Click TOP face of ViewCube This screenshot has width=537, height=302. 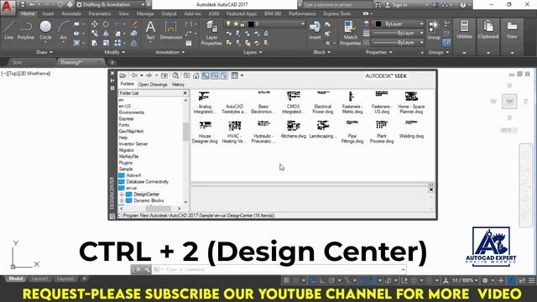(509, 102)
